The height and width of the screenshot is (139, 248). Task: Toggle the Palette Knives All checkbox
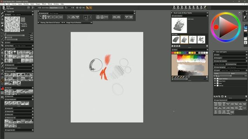[x=6, y=68]
